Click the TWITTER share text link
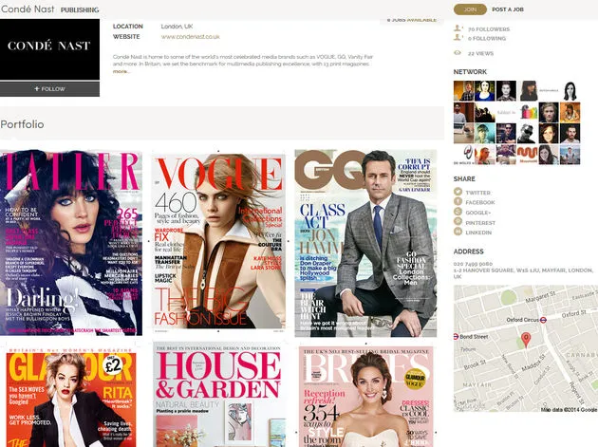 click(477, 193)
